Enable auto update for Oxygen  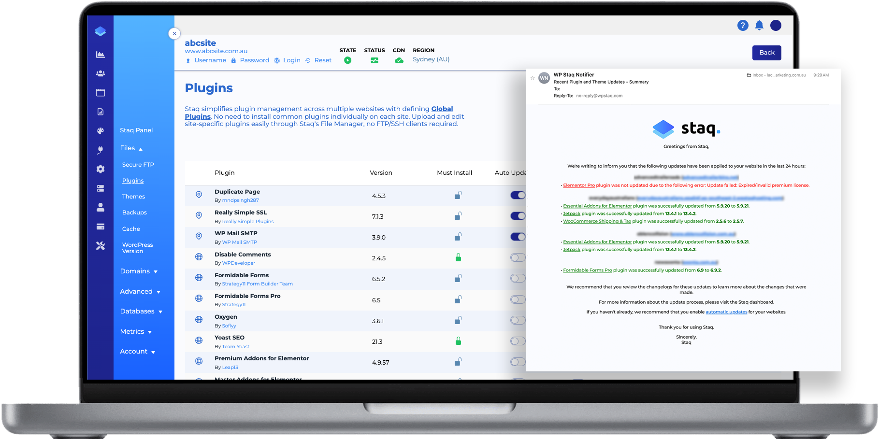coord(518,320)
